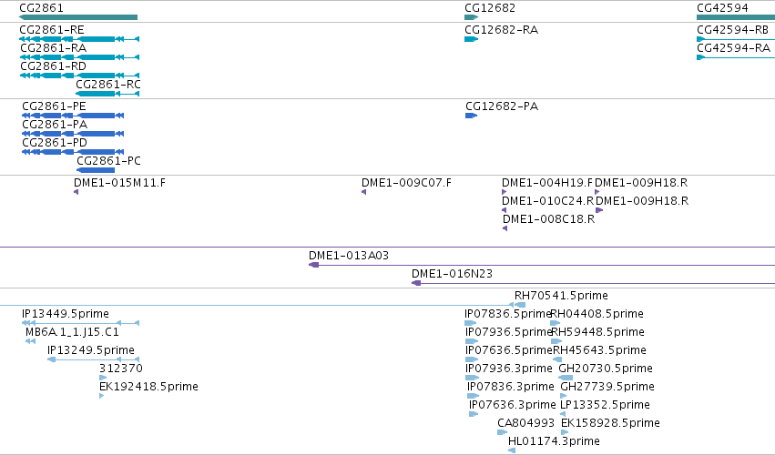
Task: Click the CG12682-PA protein arrow glyph
Action: click(471, 116)
